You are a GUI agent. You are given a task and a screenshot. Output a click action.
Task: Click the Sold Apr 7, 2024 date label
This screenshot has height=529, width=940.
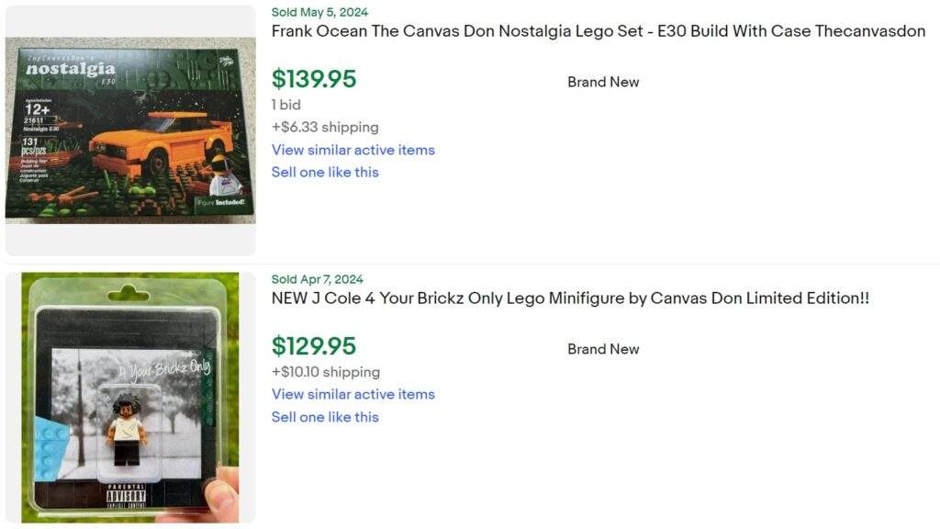[317, 278]
